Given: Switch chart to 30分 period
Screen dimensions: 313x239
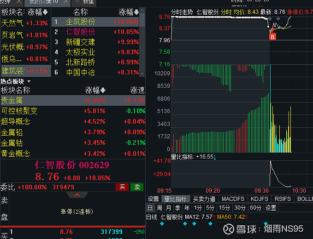Looking at the screenshot, I should click(x=240, y=208).
